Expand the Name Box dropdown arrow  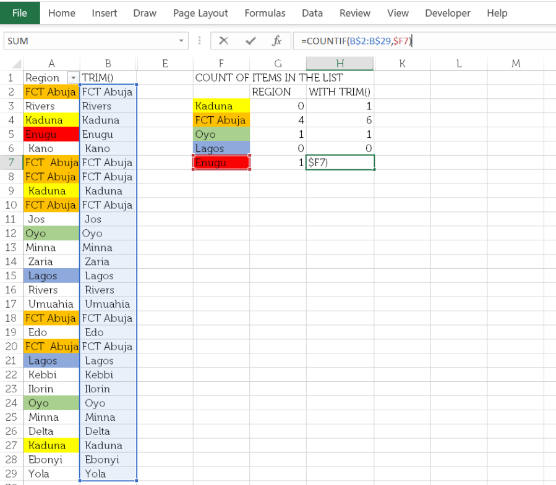[x=181, y=41]
